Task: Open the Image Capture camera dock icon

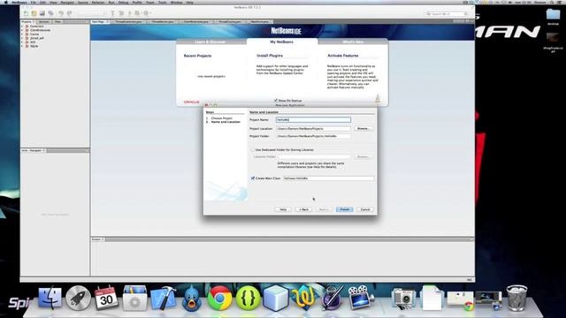Action: pyautogui.click(x=403, y=298)
